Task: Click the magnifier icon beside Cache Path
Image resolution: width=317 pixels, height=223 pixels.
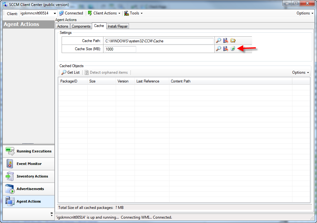Action: click(218, 40)
